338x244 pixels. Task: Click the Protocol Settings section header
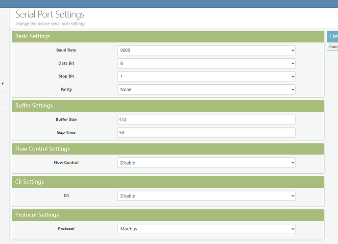point(37,215)
